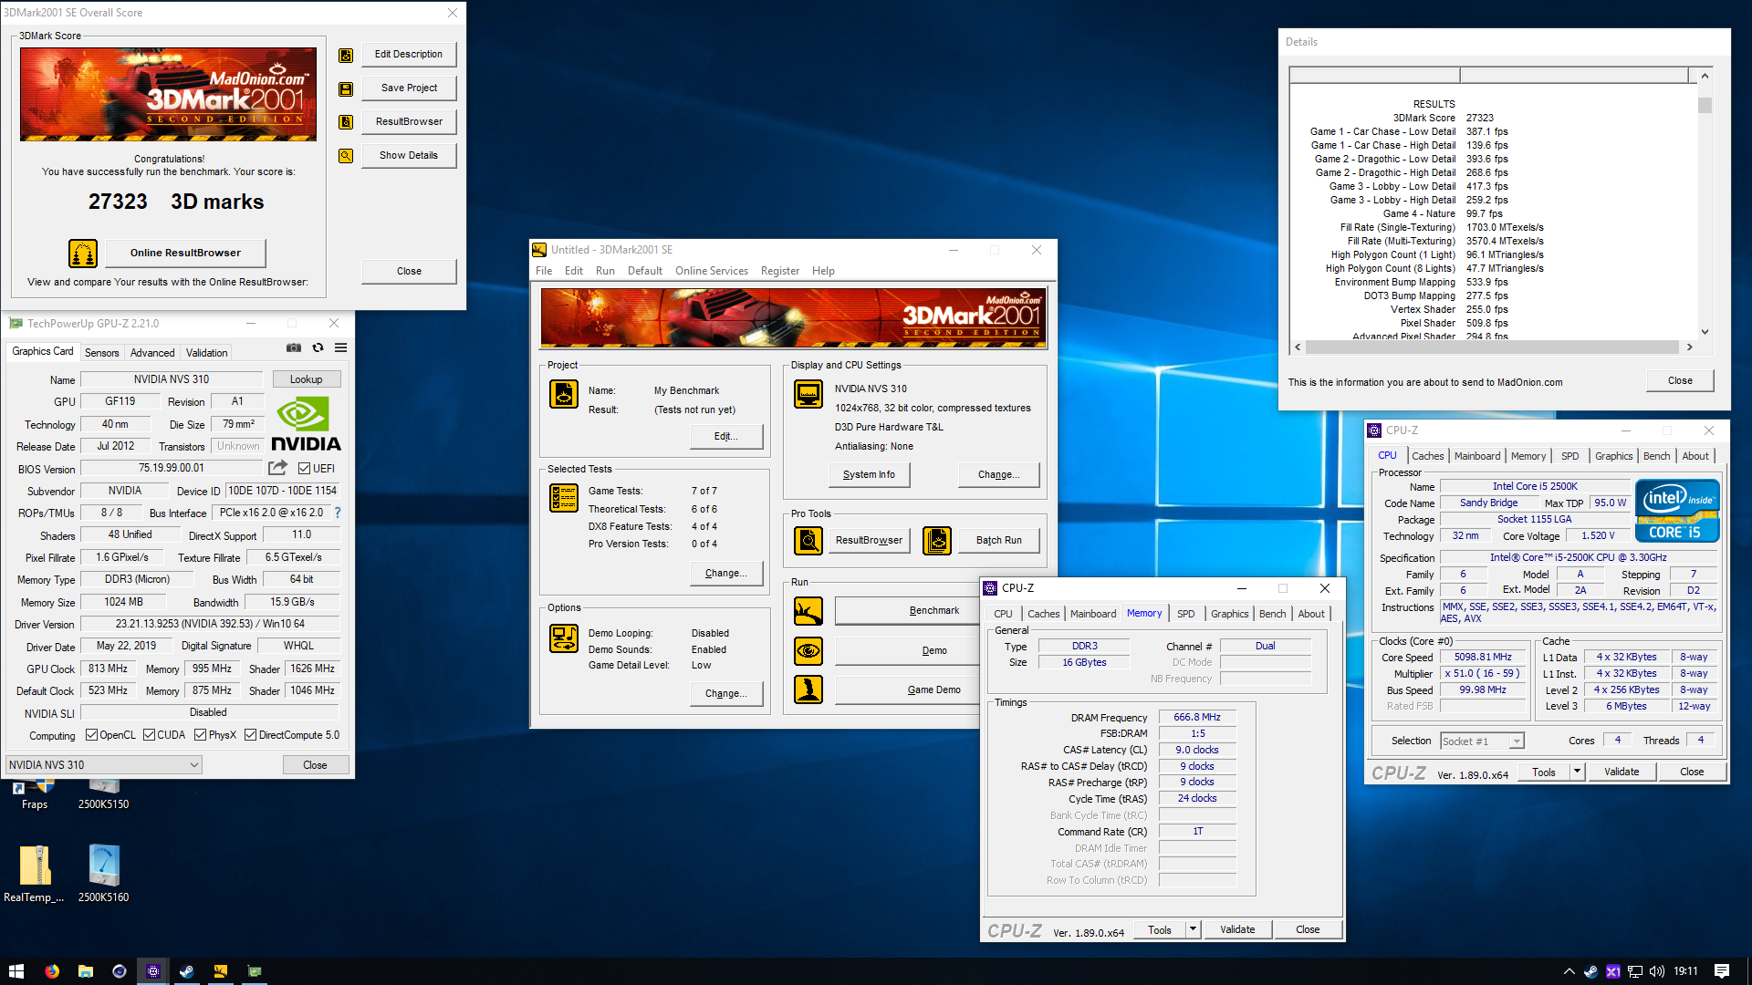Click Validate in the front CPU-Z window
This screenshot has height=985, width=1752.
pos(1237,929)
